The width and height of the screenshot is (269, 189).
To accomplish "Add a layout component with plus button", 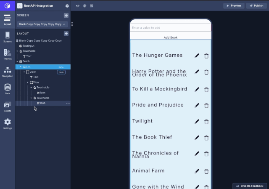I will pyautogui.click(x=66, y=34).
